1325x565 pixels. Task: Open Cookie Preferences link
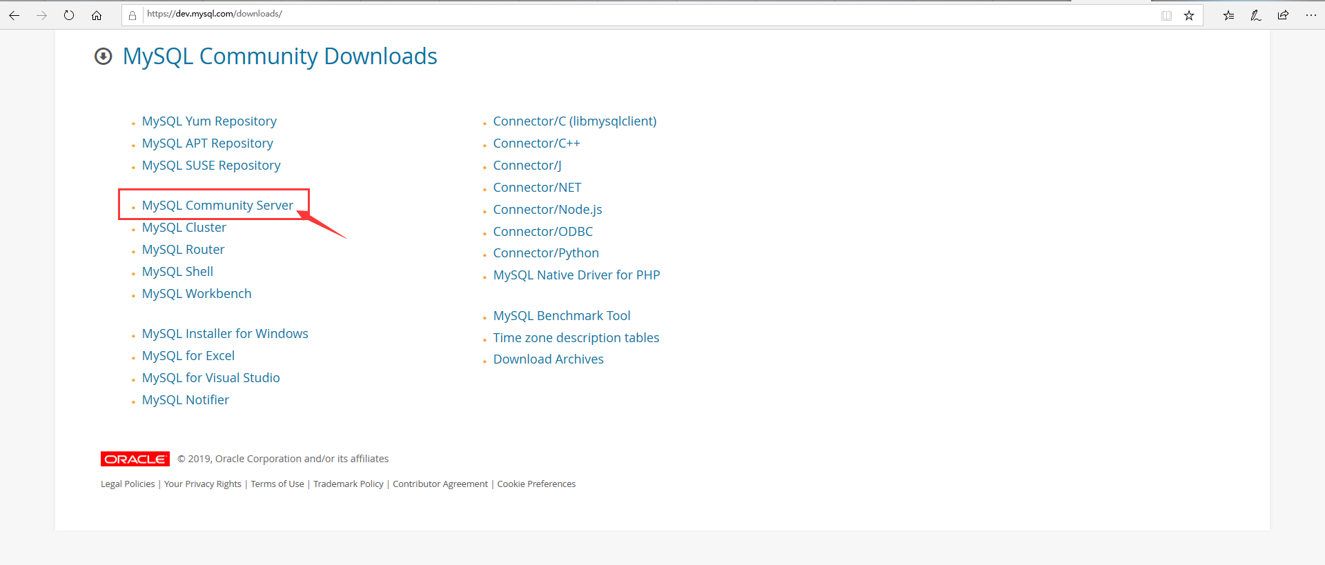pyautogui.click(x=536, y=484)
